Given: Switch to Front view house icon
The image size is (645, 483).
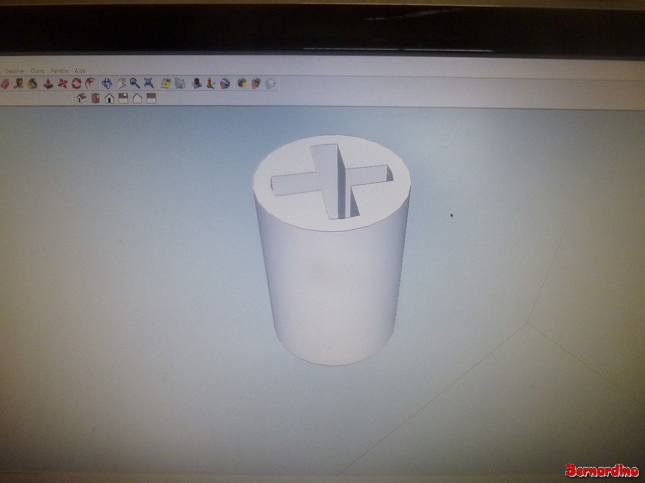Looking at the screenshot, I should click(x=109, y=98).
